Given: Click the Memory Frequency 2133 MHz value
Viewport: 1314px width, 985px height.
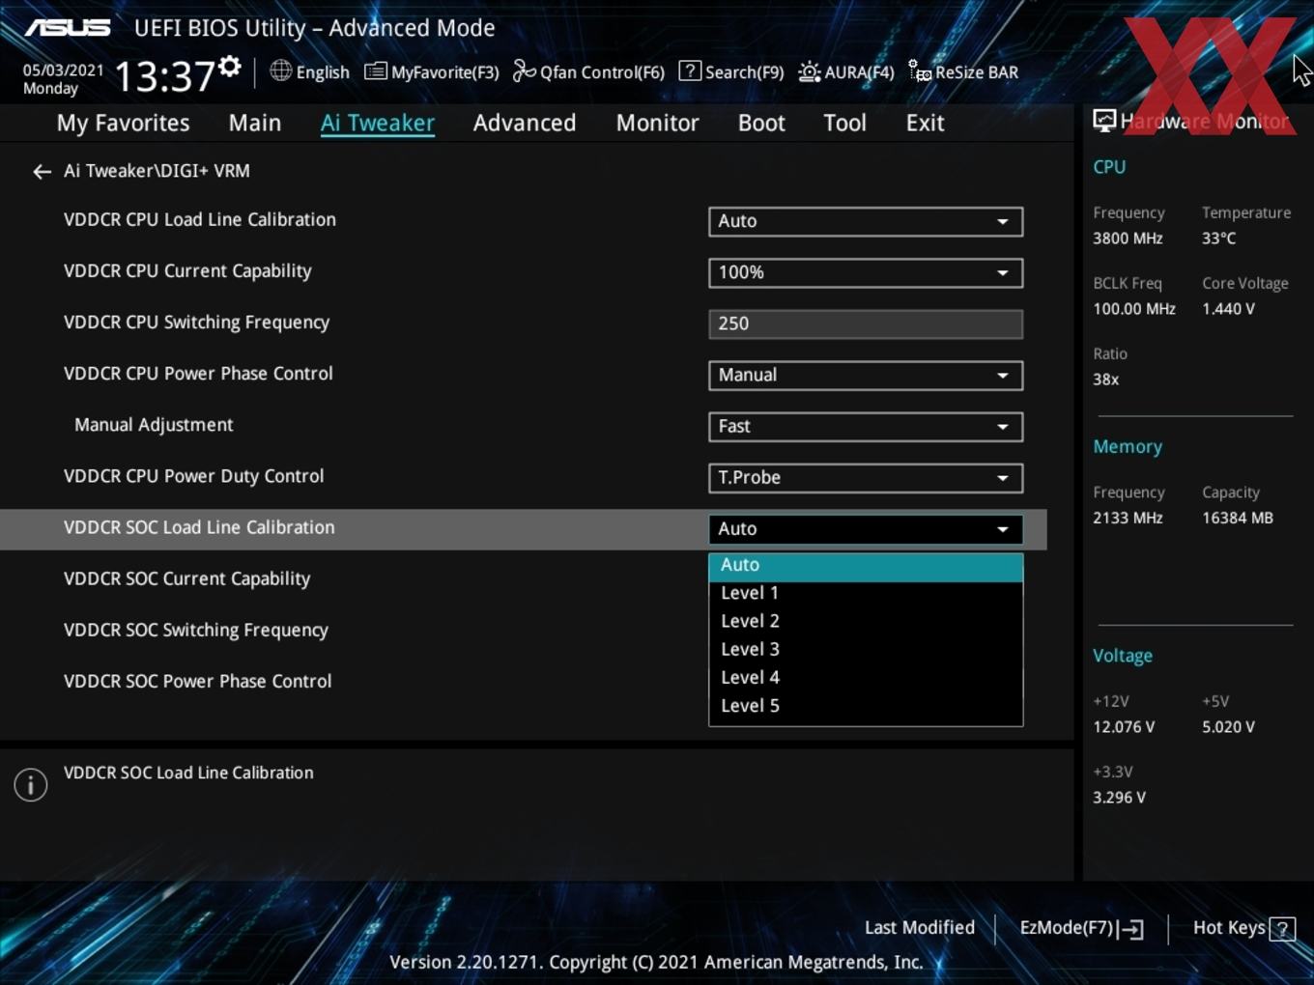Looking at the screenshot, I should tap(1128, 519).
